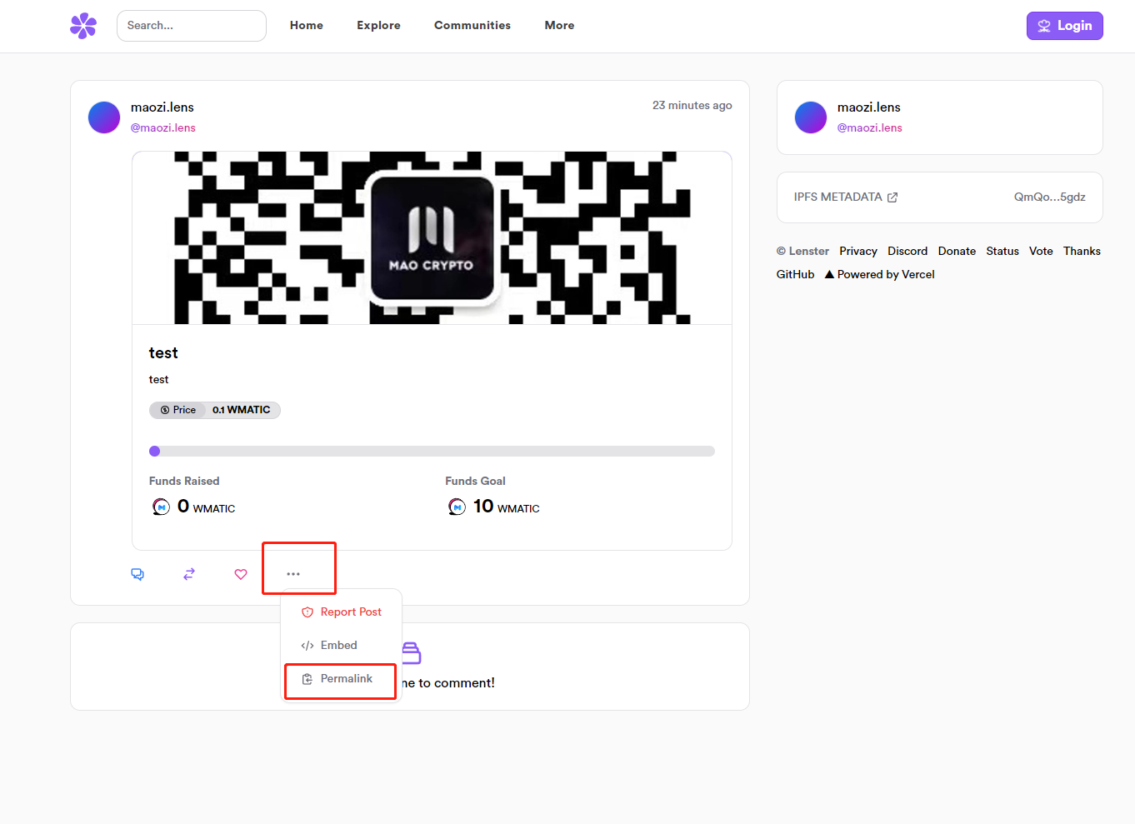This screenshot has height=824, width=1135.
Task: Click the WMATIC token icon under Funds Raised
Action: [161, 507]
